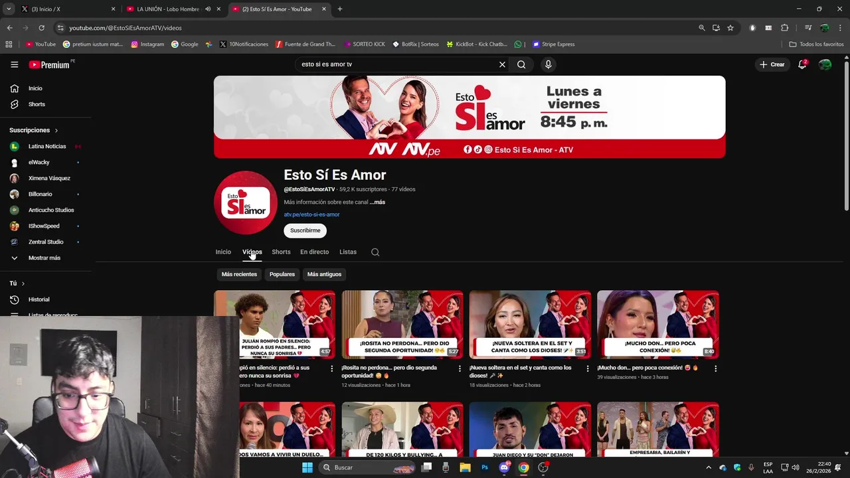The height and width of the screenshot is (478, 850).
Task: Unmute the LA UNIÓN tab audio icon
Action: [x=208, y=9]
